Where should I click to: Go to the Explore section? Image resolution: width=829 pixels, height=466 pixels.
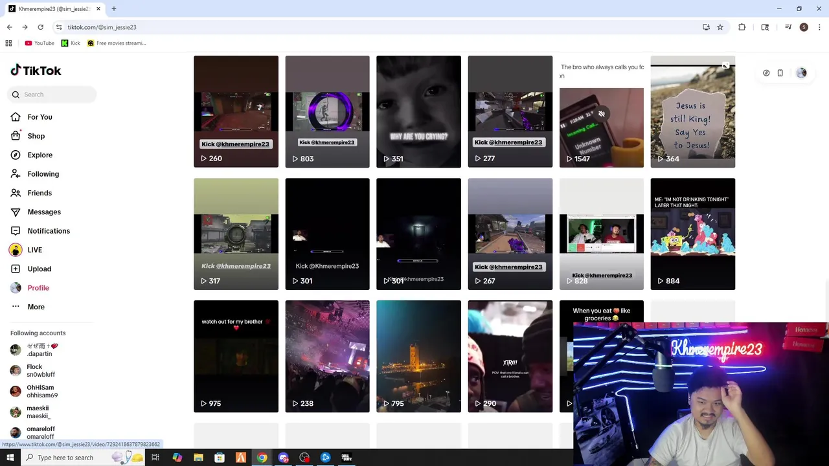(40, 155)
